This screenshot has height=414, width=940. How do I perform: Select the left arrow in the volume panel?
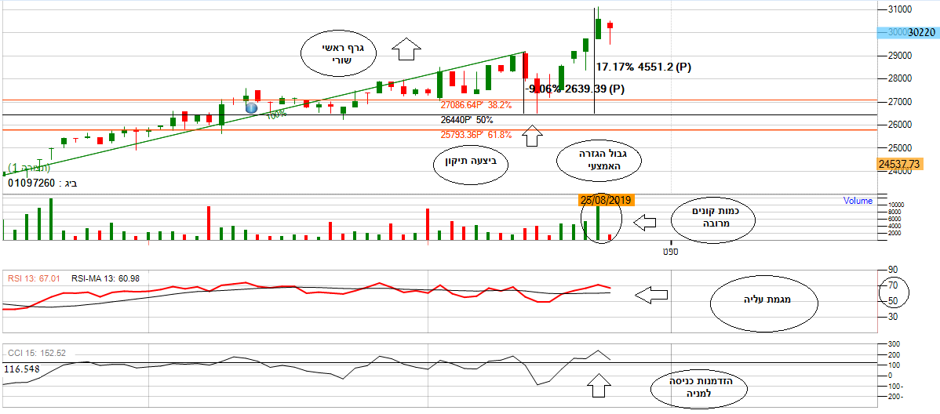(644, 223)
